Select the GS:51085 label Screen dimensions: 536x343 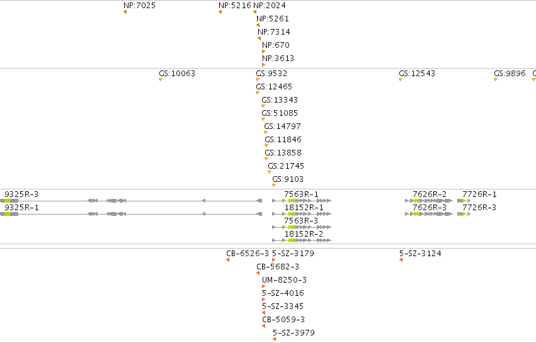280,113
